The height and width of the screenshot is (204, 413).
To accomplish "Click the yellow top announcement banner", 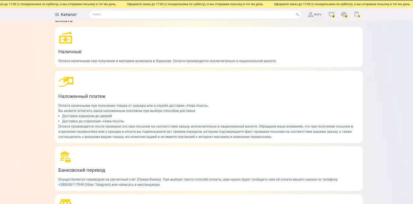I will [206, 4].
